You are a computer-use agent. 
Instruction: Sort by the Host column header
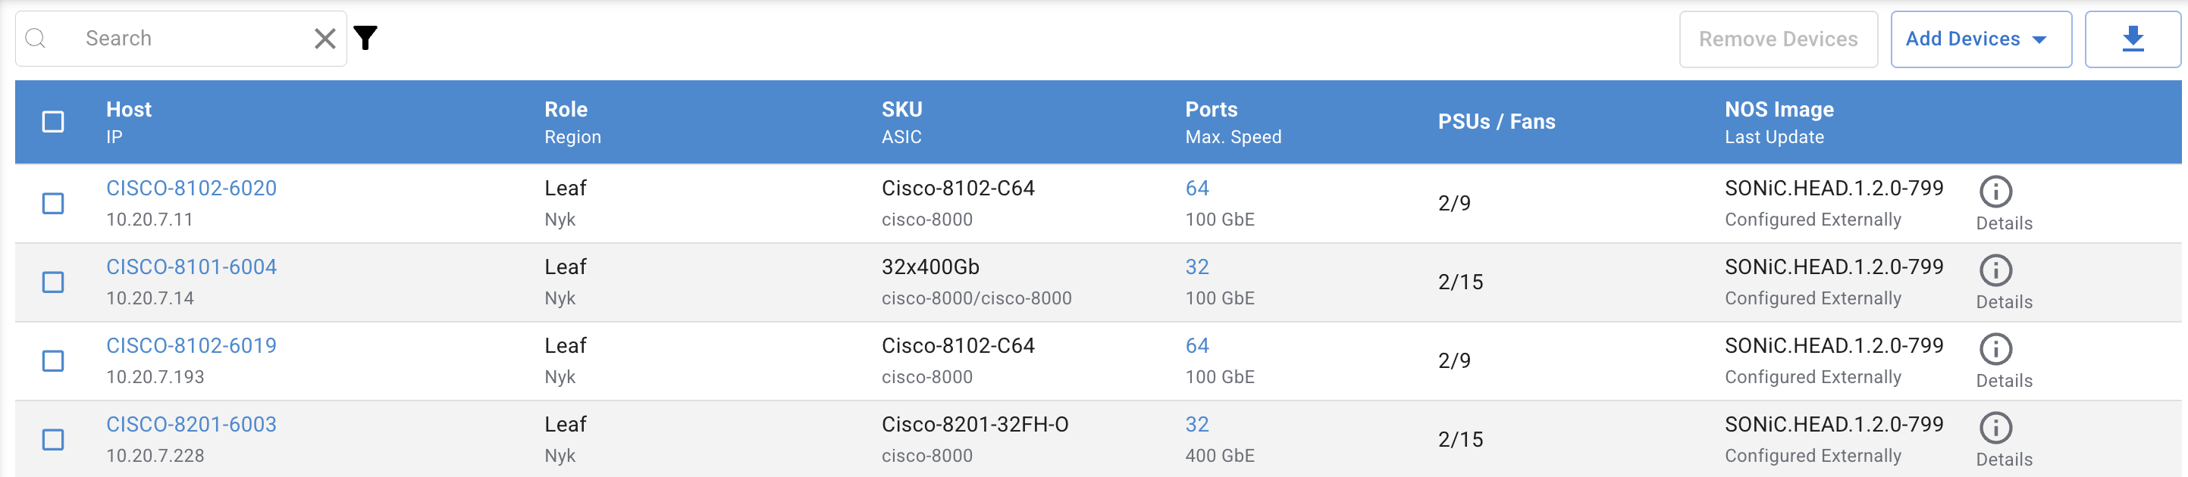(128, 110)
